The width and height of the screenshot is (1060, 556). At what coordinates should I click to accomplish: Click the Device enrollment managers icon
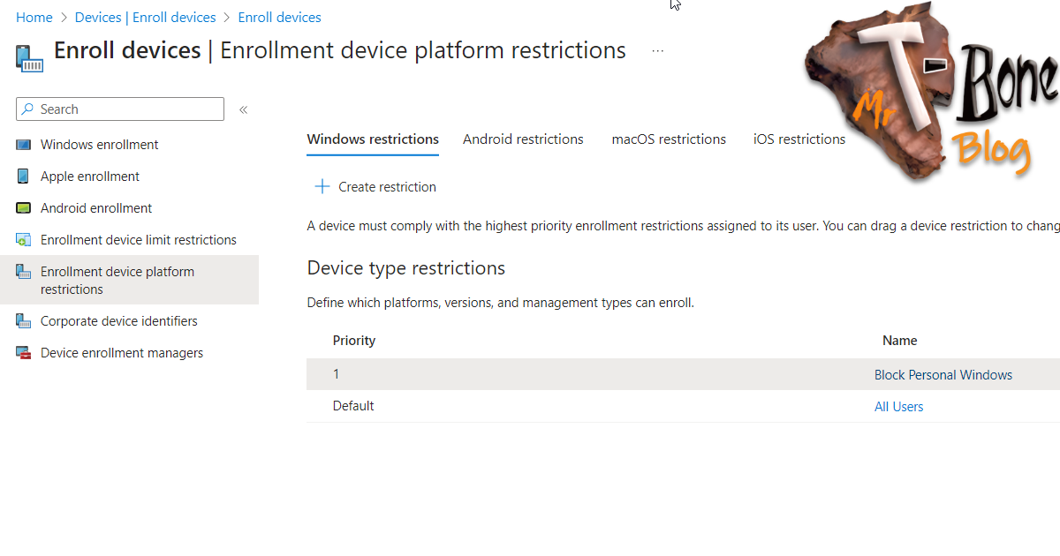point(24,353)
